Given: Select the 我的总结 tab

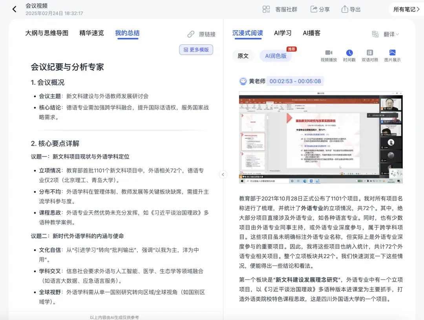Looking at the screenshot, I should click(x=127, y=33).
